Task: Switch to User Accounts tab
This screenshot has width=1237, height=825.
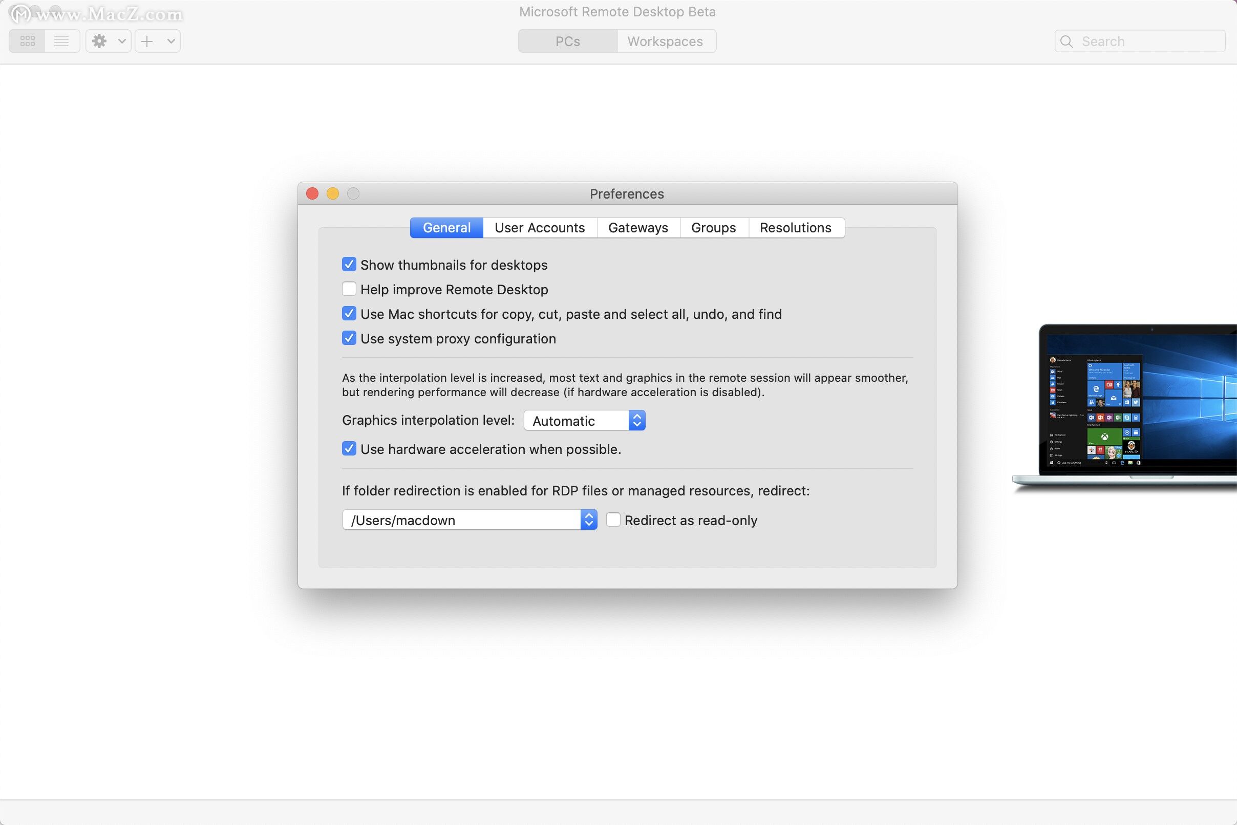Action: coord(540,227)
